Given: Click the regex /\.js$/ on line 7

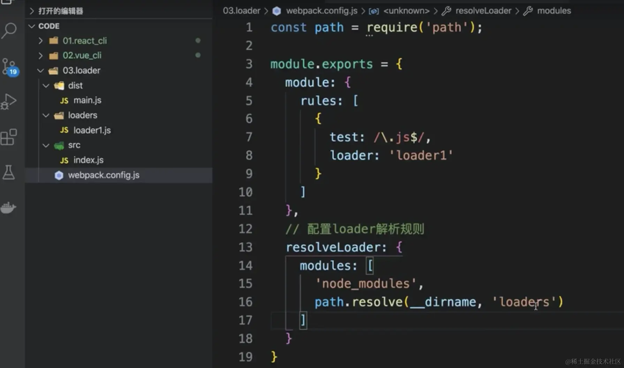Looking at the screenshot, I should (x=399, y=137).
